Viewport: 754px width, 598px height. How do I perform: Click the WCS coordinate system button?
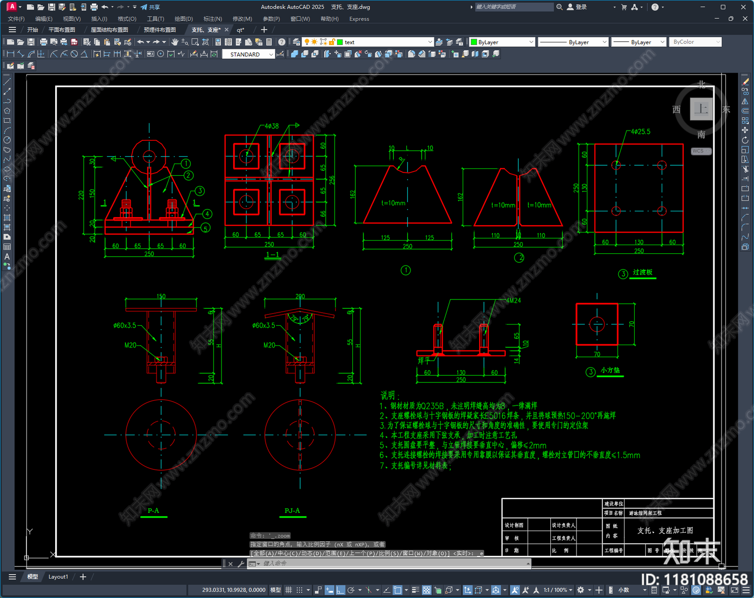[701, 151]
